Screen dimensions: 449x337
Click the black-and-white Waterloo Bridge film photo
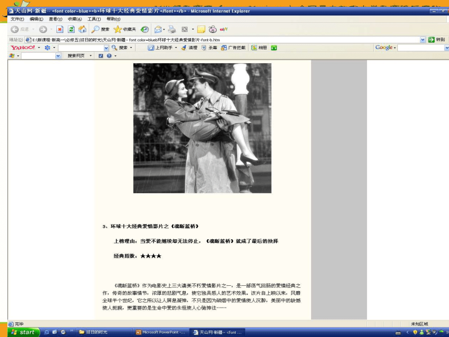202,128
